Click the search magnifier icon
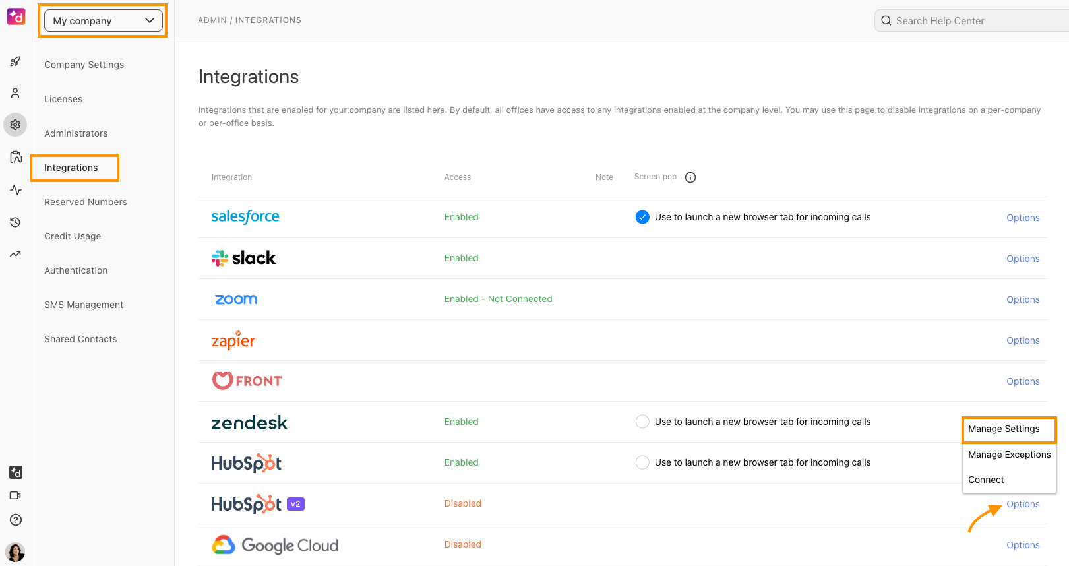The width and height of the screenshot is (1069, 566). [x=886, y=20]
